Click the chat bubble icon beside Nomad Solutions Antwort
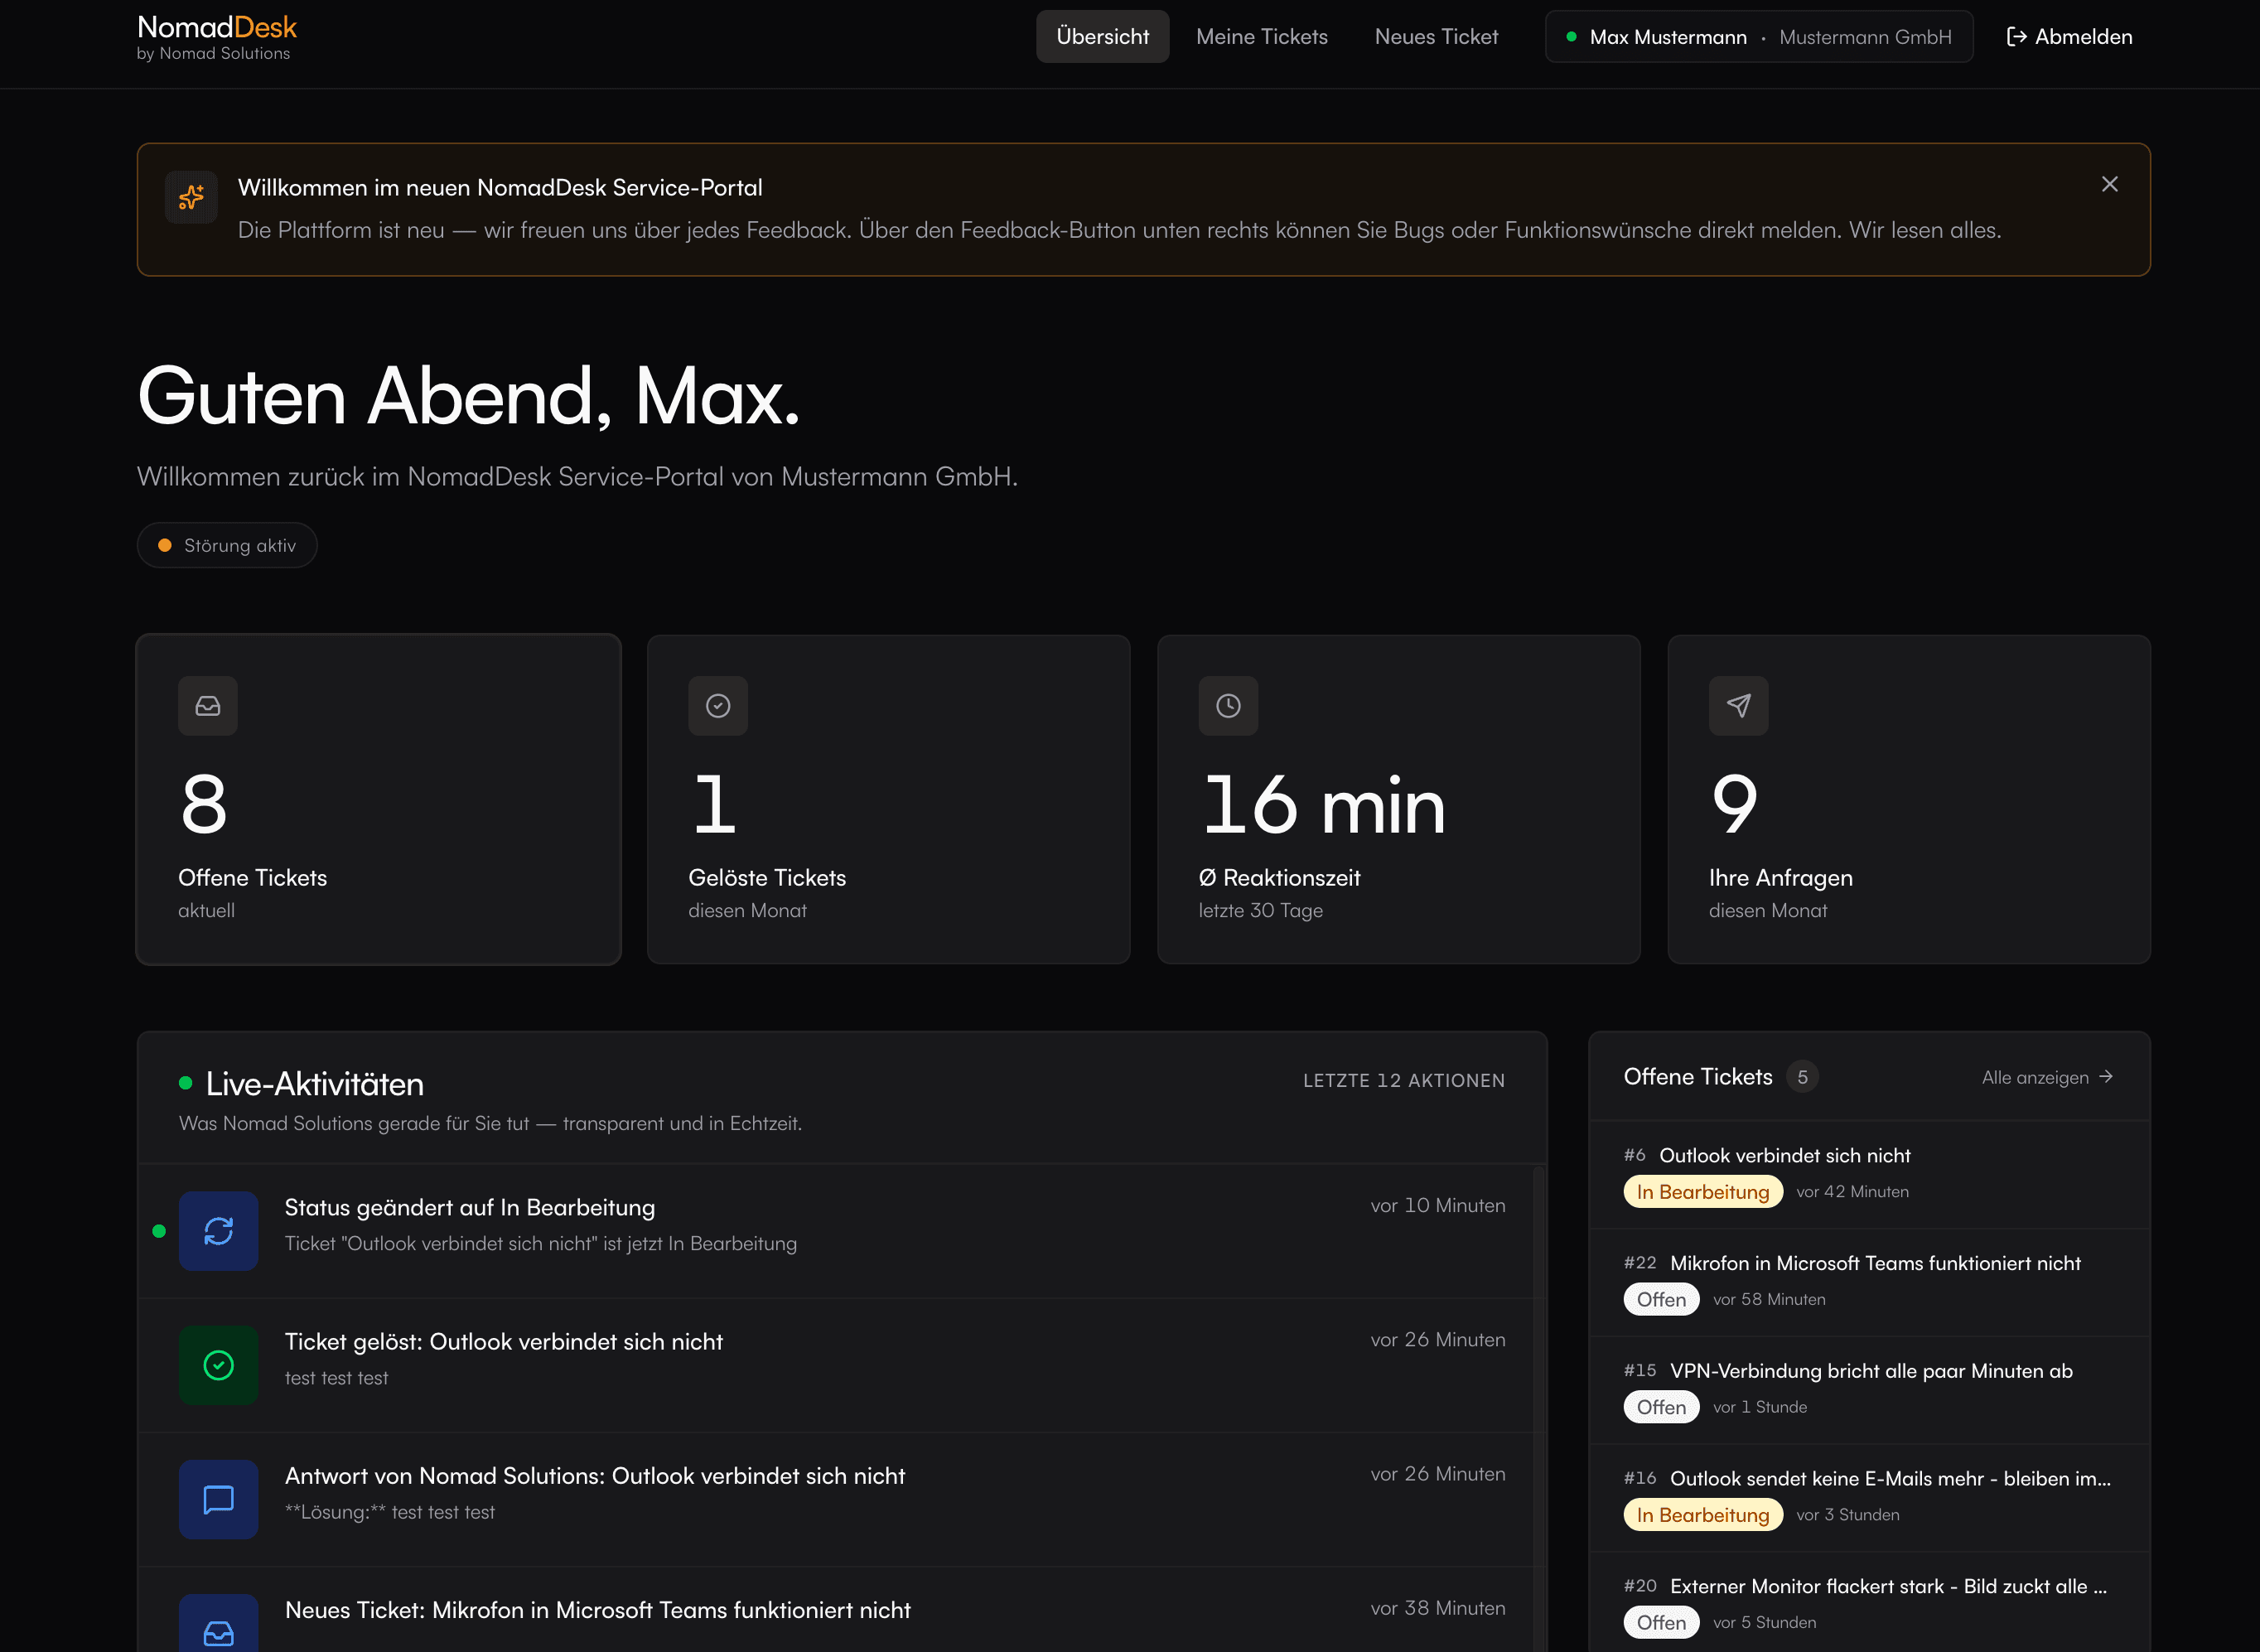The image size is (2260, 1652). tap(218, 1499)
